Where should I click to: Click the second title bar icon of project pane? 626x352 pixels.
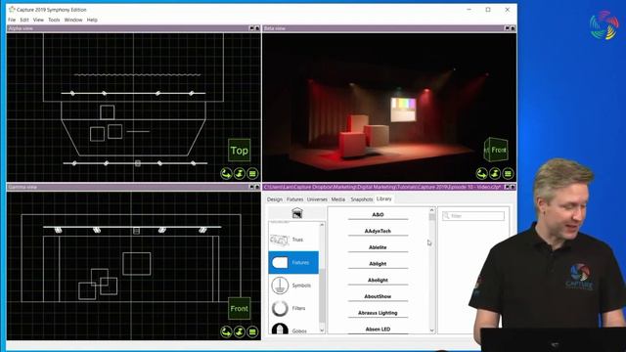pos(513,187)
